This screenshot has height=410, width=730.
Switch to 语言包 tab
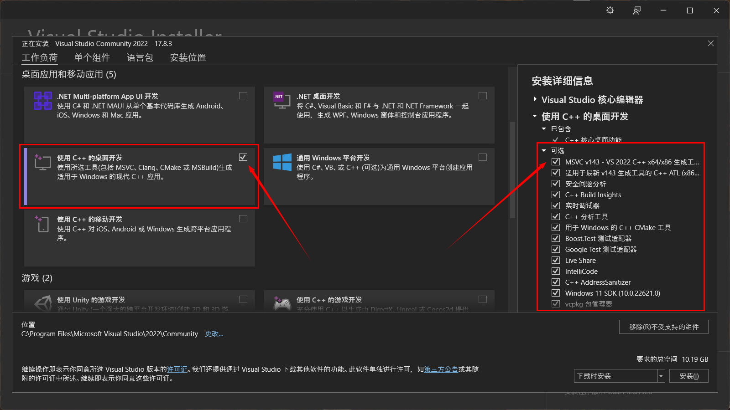[x=140, y=58]
